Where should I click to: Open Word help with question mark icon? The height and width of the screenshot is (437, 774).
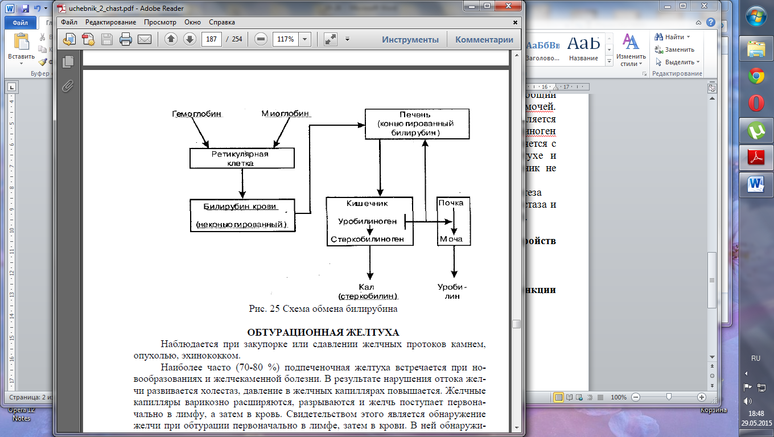tap(711, 23)
